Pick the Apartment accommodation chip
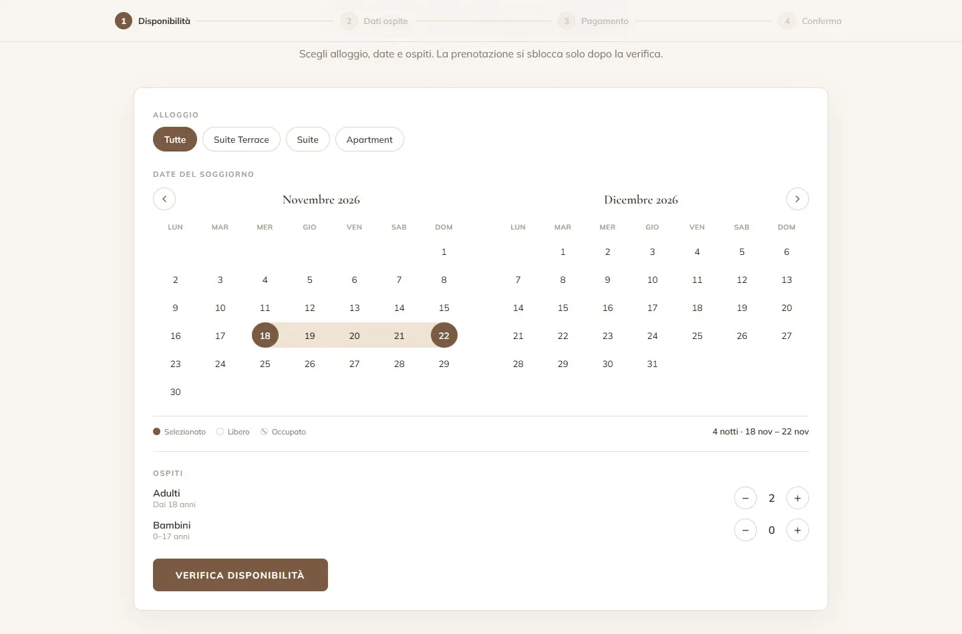The image size is (962, 634). tap(369, 139)
